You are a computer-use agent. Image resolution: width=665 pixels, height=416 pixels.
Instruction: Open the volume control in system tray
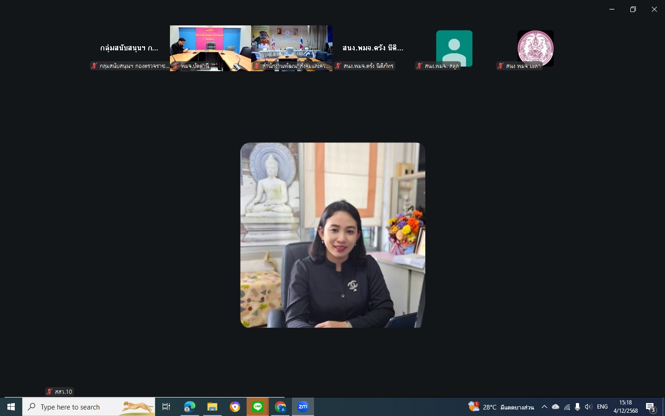[588, 407]
